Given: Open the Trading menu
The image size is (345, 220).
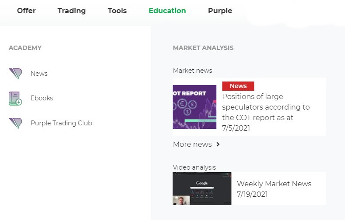Looking at the screenshot, I should [x=71, y=11].
